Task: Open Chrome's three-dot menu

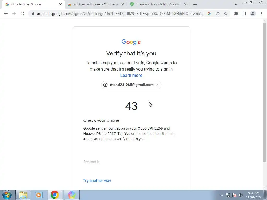Action: pos(261,14)
